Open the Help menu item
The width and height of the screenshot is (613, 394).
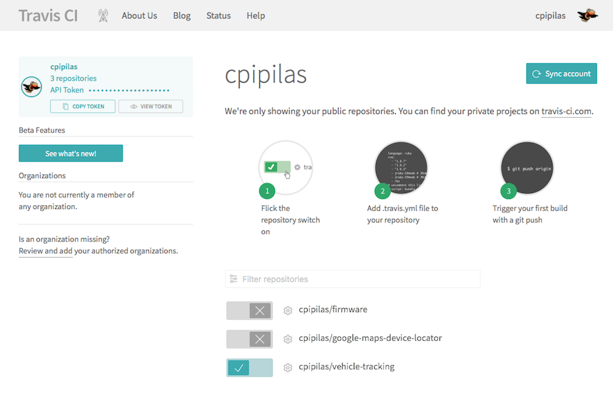(256, 16)
